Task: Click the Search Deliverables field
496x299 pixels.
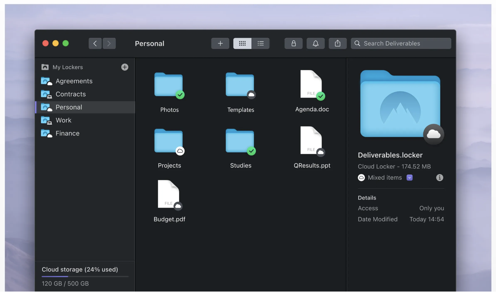Action: point(401,44)
